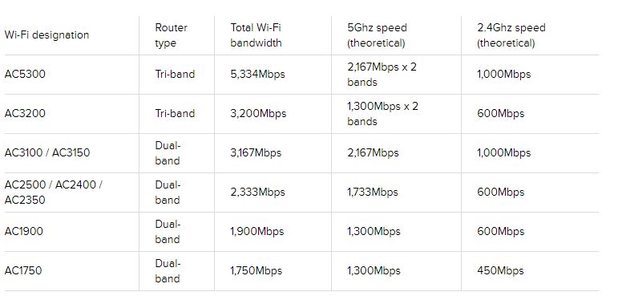The image size is (622, 300).
Task: Select the 450Mbps 2.4Ghz speed cell
Action: click(501, 270)
